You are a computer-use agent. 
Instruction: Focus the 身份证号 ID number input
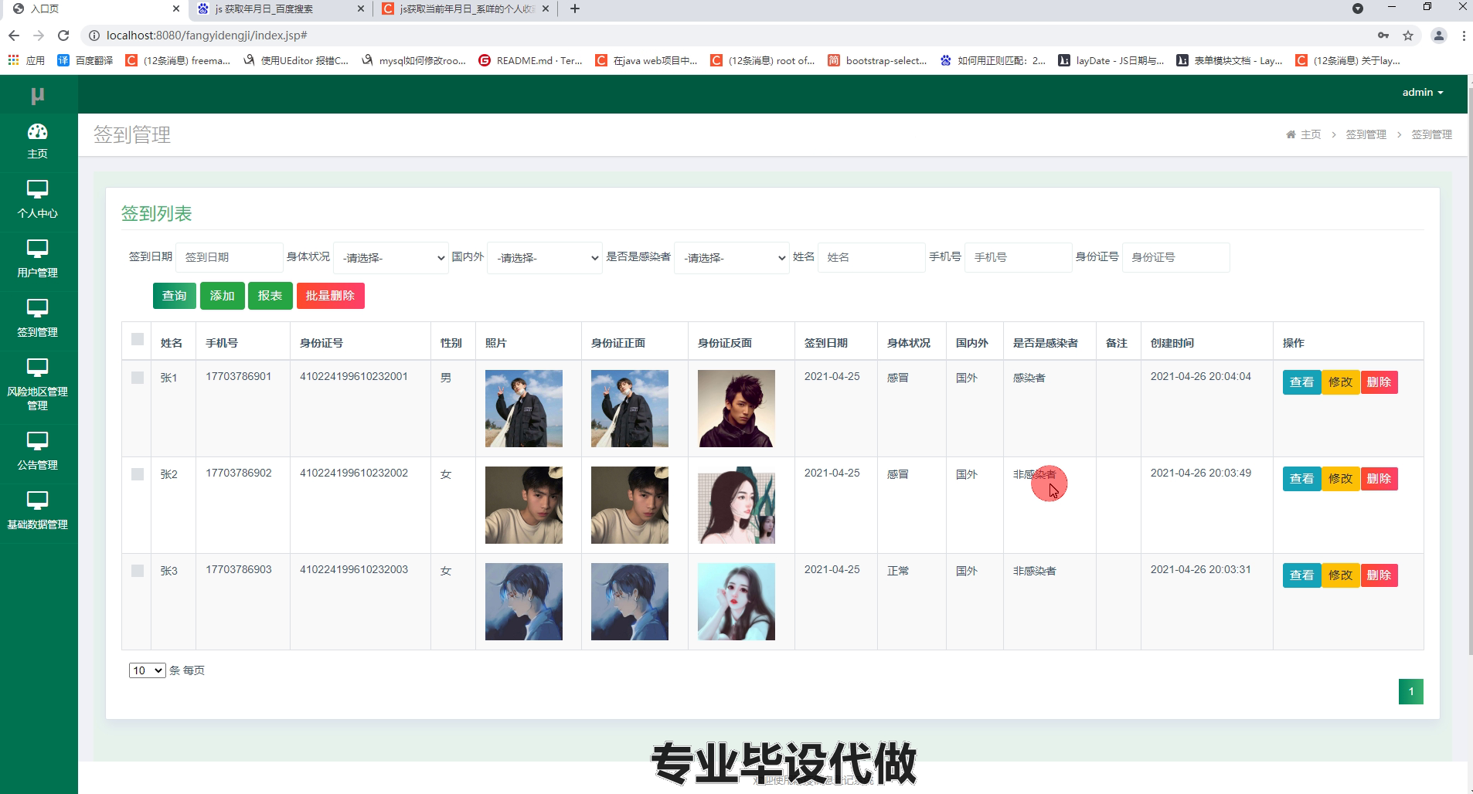point(1175,257)
